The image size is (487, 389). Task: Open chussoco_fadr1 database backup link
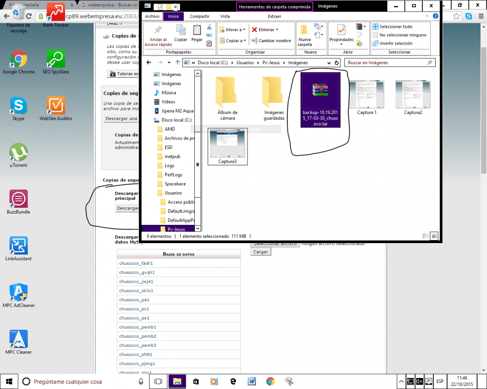coord(136,263)
